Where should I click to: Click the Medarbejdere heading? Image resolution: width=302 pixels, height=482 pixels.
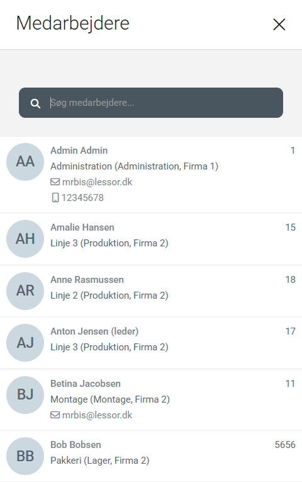click(73, 23)
